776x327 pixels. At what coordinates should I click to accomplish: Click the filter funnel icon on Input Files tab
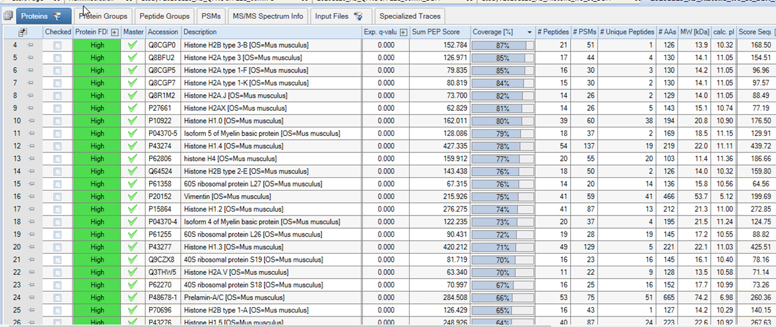[358, 16]
